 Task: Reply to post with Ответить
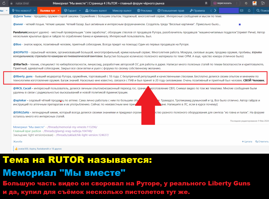[x=262, y=142]
